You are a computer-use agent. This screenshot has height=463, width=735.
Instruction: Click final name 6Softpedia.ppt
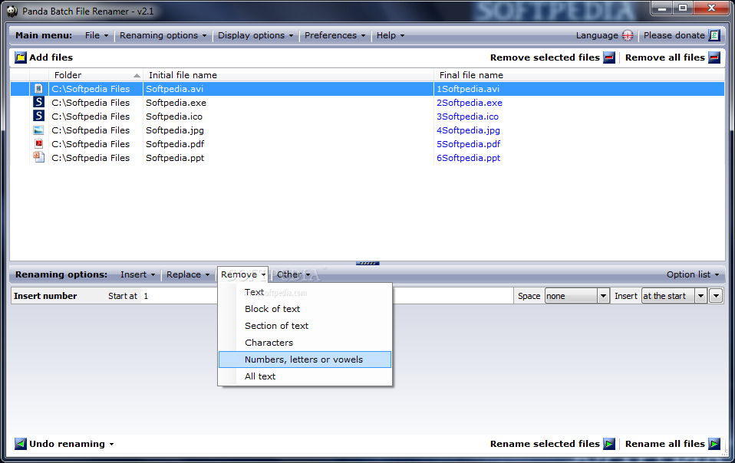[x=468, y=158]
